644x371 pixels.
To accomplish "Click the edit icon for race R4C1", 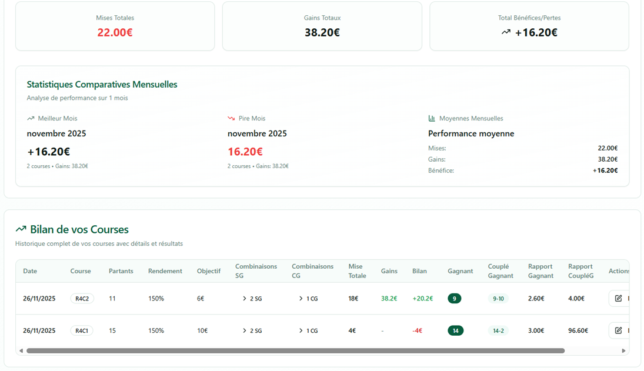I will [x=618, y=330].
